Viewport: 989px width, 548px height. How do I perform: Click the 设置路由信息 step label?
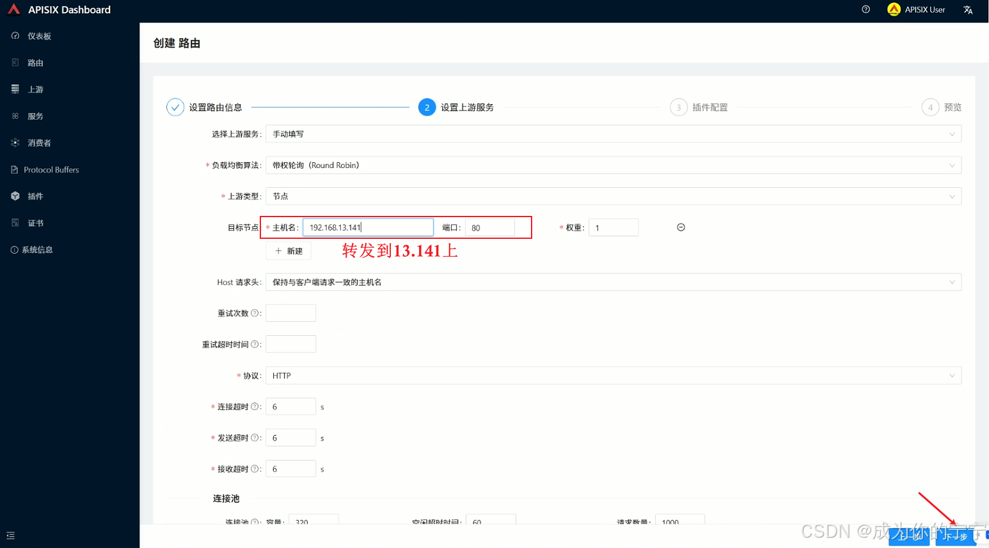tap(216, 107)
